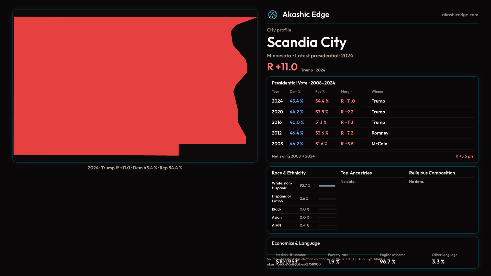Open the akashicedge.com/cities/2758900 link

294,264
